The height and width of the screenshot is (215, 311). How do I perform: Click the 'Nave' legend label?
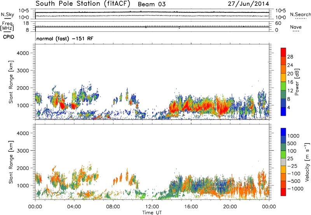pyautogui.click(x=296, y=27)
